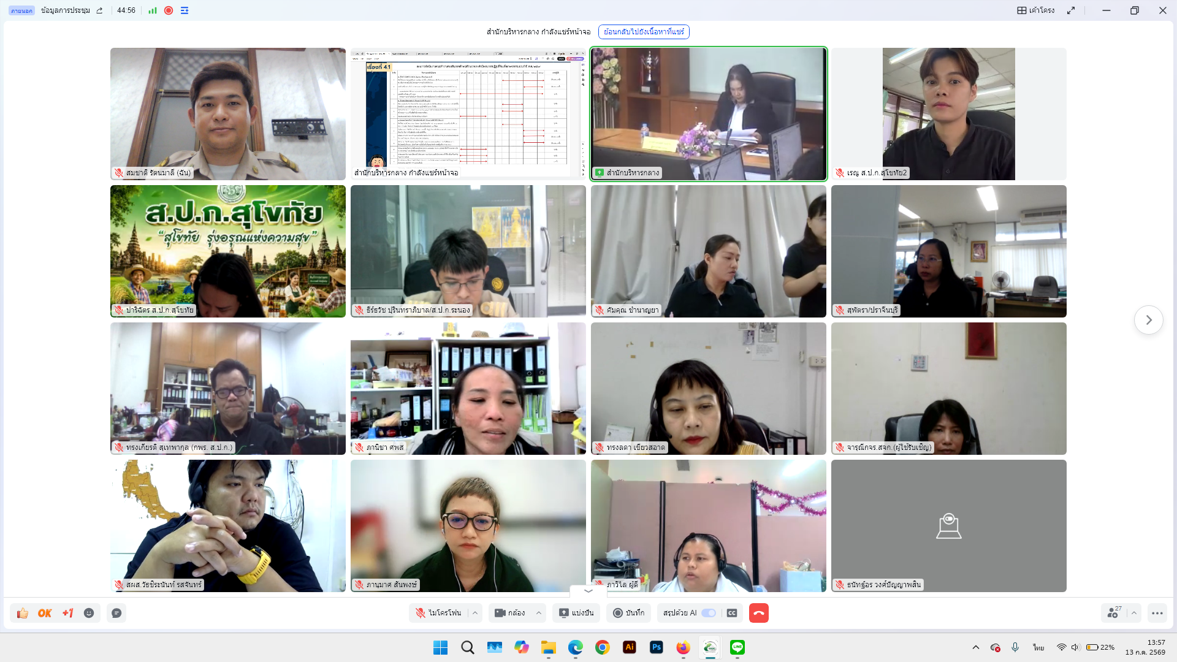Switch the ไทย input language indicator
This screenshot has height=662, width=1177.
coord(1038,647)
